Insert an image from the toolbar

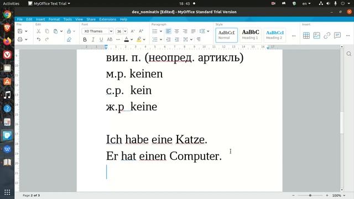tap(316, 35)
